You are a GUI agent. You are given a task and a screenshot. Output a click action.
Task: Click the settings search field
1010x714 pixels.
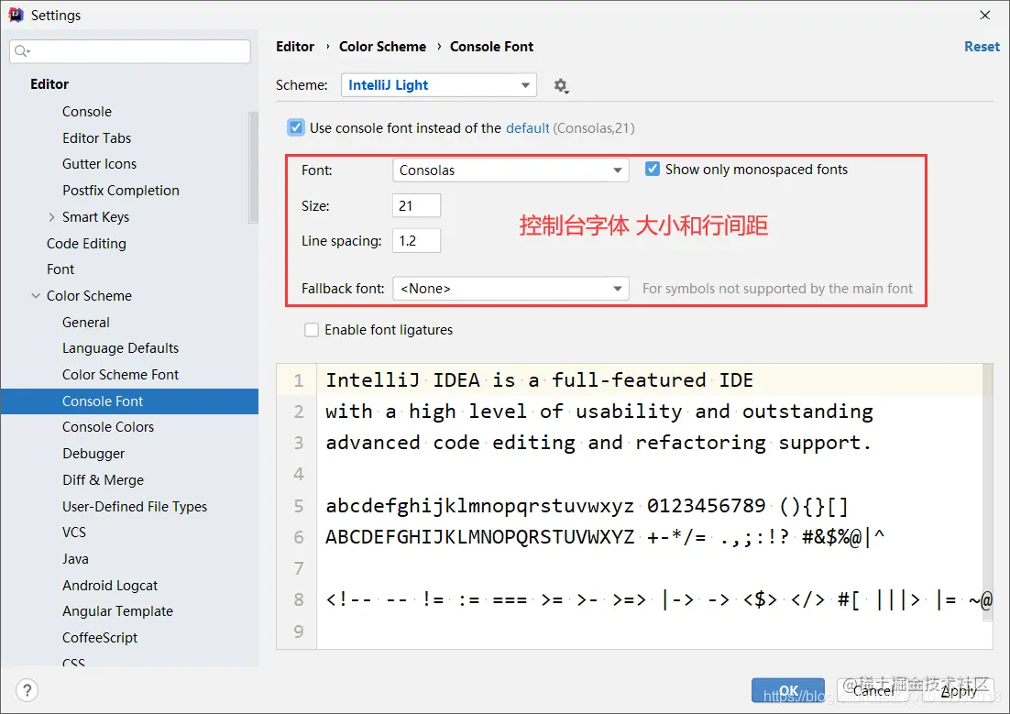pyautogui.click(x=130, y=51)
